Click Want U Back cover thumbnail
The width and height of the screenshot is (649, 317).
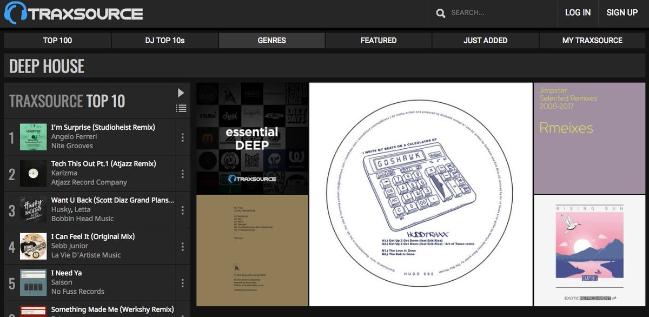click(33, 210)
